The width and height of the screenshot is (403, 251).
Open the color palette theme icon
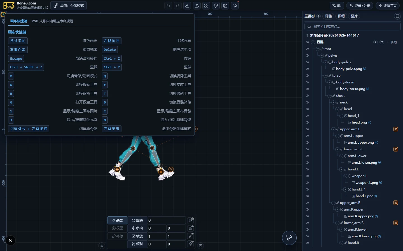pyautogui.click(x=216, y=6)
